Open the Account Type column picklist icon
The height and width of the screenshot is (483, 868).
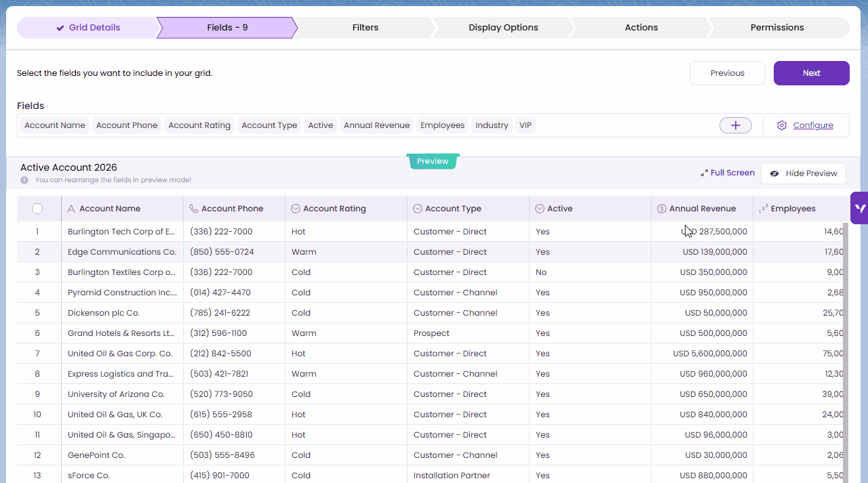tap(418, 209)
